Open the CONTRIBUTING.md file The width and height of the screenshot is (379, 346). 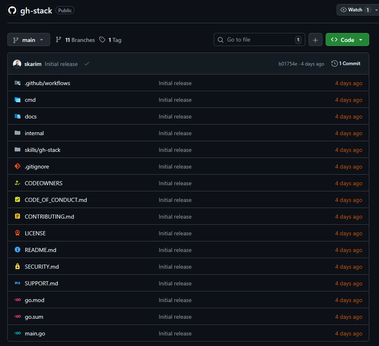pyautogui.click(x=49, y=217)
